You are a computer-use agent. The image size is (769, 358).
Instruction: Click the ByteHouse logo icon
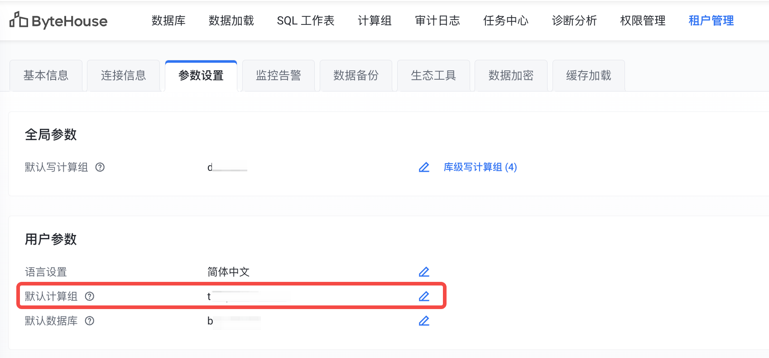coord(19,20)
